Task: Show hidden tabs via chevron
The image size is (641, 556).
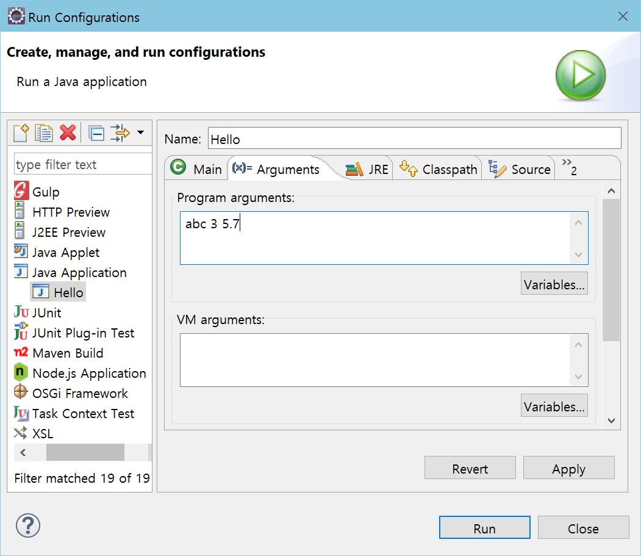Action: (x=569, y=167)
